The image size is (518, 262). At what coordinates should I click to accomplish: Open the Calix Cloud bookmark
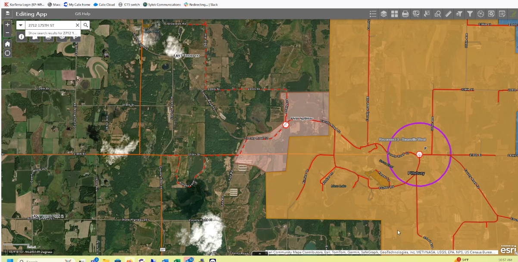click(x=104, y=4)
